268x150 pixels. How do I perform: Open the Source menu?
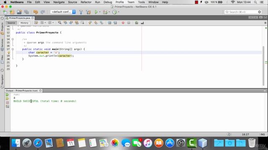[x=72, y=2]
